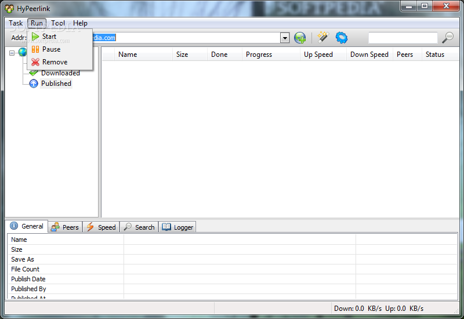
Task: Click the red X Remove icon
Action: pos(35,62)
